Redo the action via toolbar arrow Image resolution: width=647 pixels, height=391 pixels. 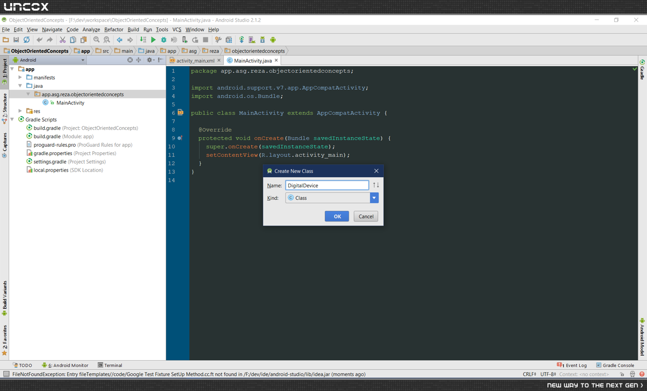(50, 40)
